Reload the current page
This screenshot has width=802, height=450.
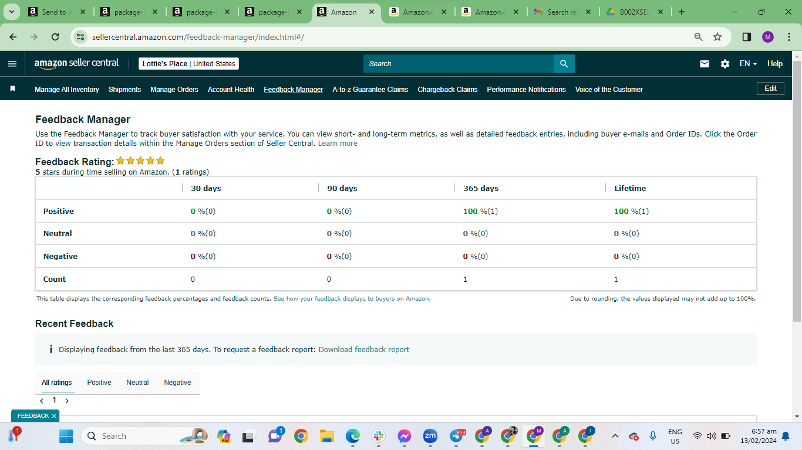tap(55, 37)
